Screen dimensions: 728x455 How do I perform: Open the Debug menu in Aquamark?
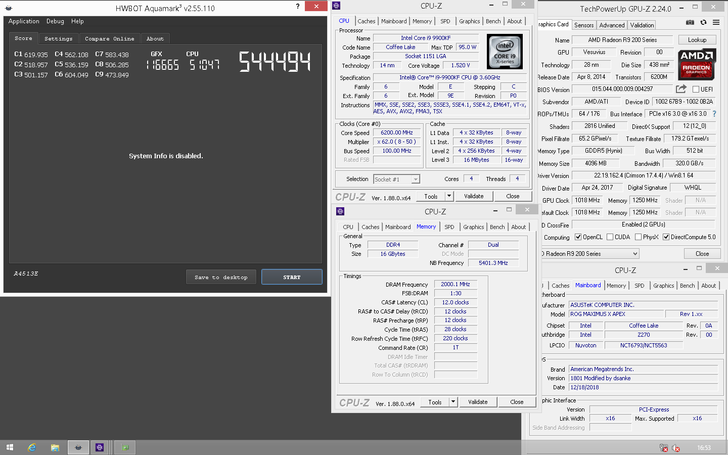[55, 21]
